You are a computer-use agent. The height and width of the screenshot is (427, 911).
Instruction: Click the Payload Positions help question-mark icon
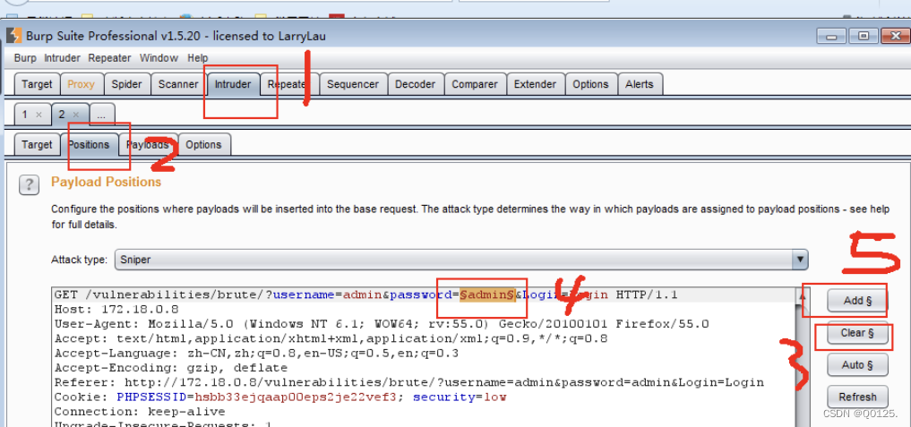(x=29, y=186)
